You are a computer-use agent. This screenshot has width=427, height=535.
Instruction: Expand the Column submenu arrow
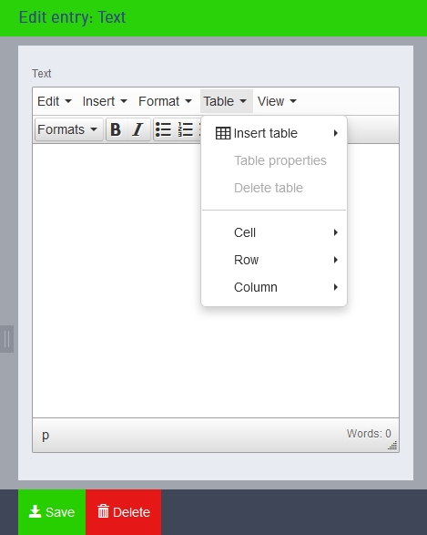point(336,287)
